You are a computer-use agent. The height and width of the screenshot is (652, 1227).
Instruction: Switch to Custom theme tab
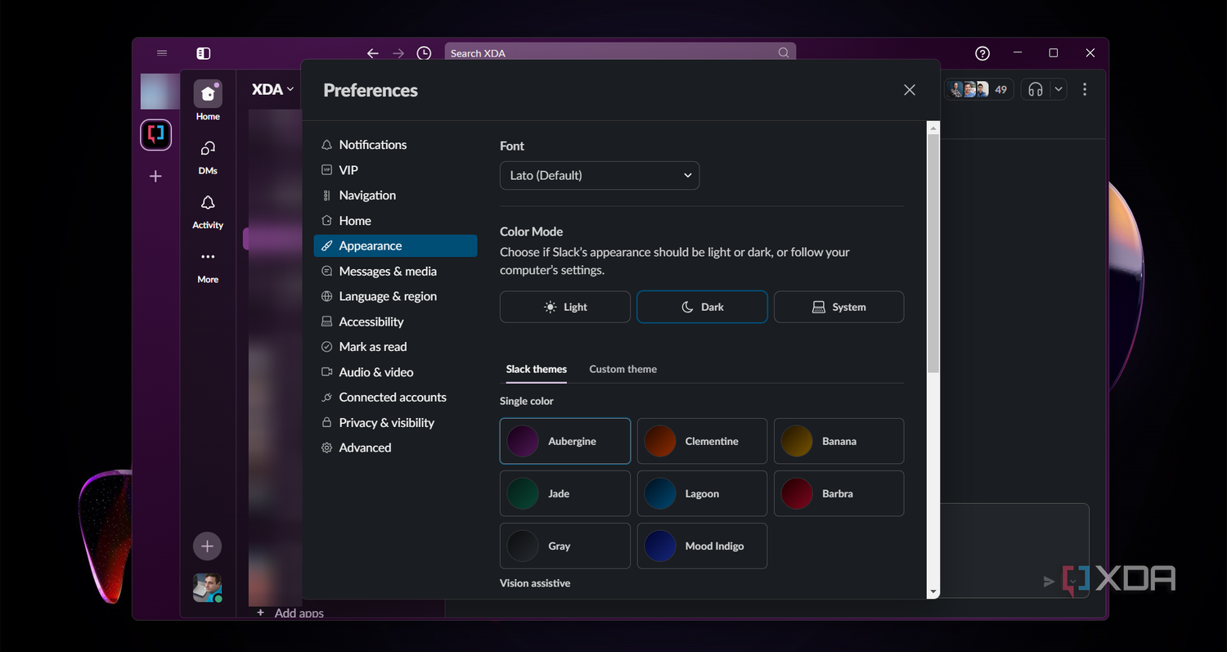tap(623, 369)
